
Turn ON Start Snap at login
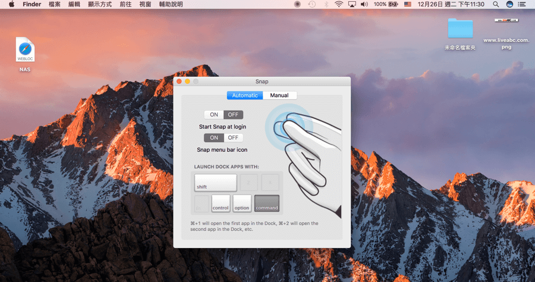tap(214, 115)
